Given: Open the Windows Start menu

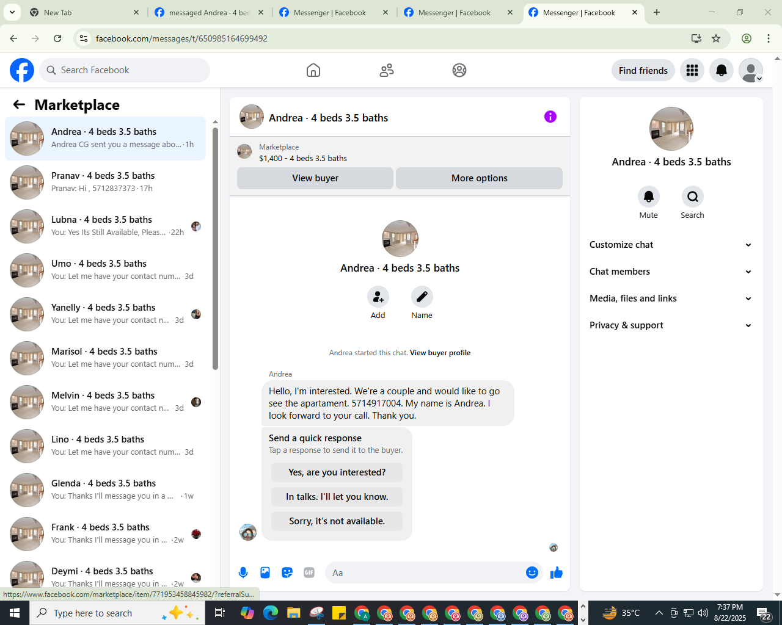Looking at the screenshot, I should (15, 613).
